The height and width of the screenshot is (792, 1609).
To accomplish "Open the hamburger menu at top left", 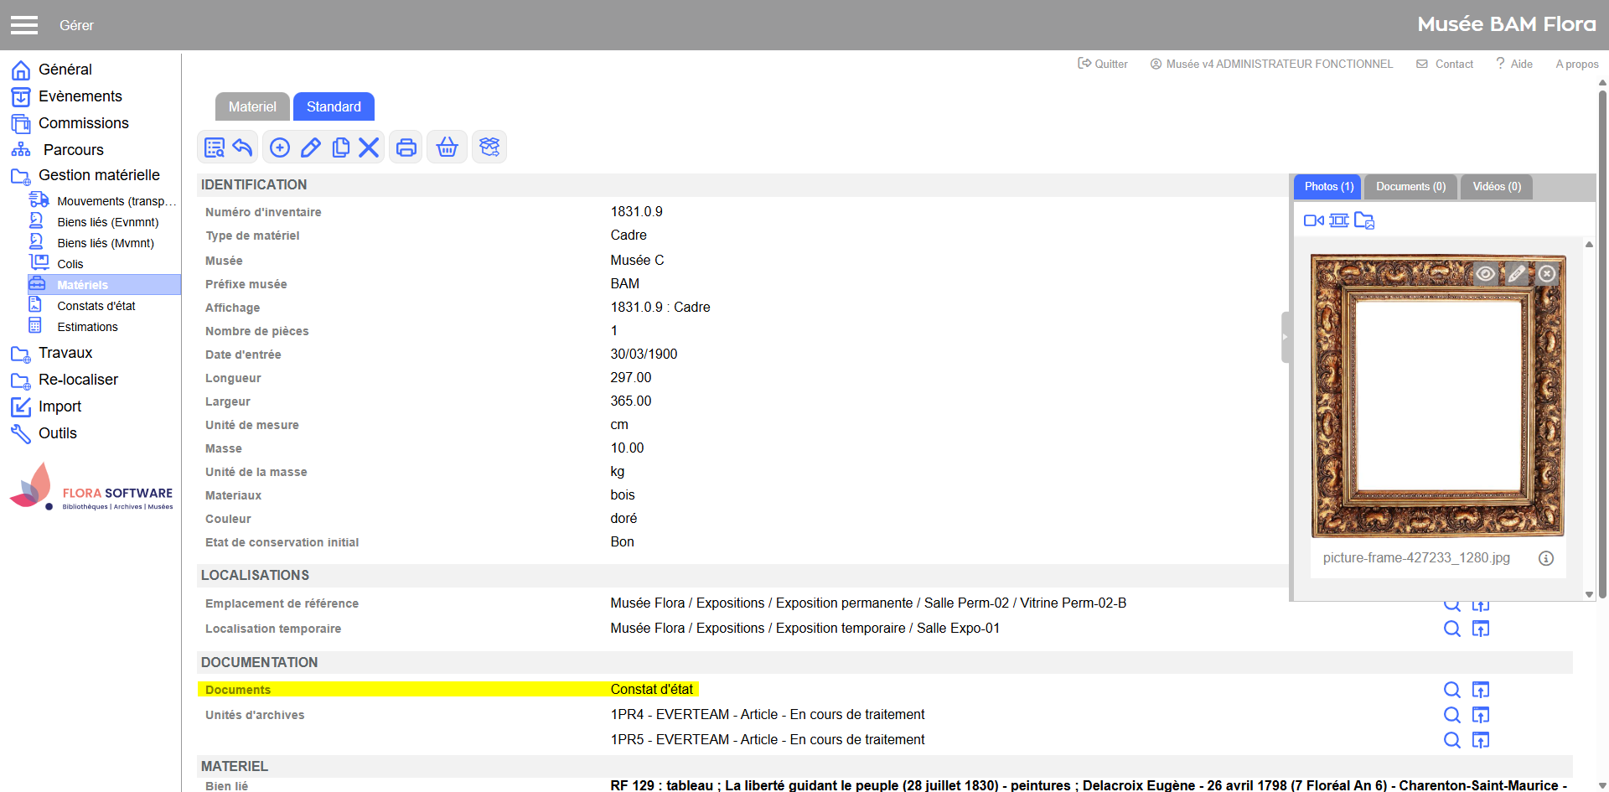I will point(24,25).
